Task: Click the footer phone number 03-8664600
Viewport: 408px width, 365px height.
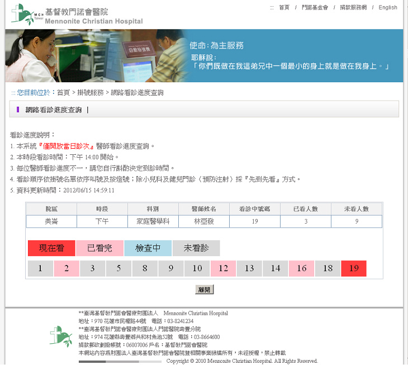Action: (x=207, y=337)
